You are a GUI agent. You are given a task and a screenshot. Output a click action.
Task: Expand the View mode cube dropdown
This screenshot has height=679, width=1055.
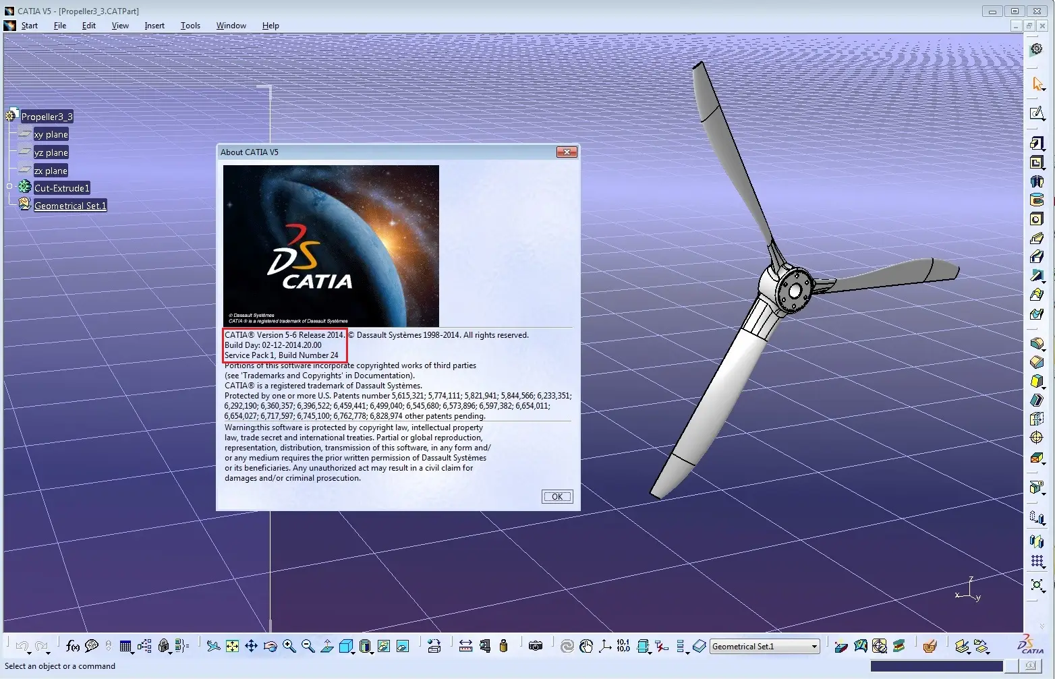coord(371,652)
